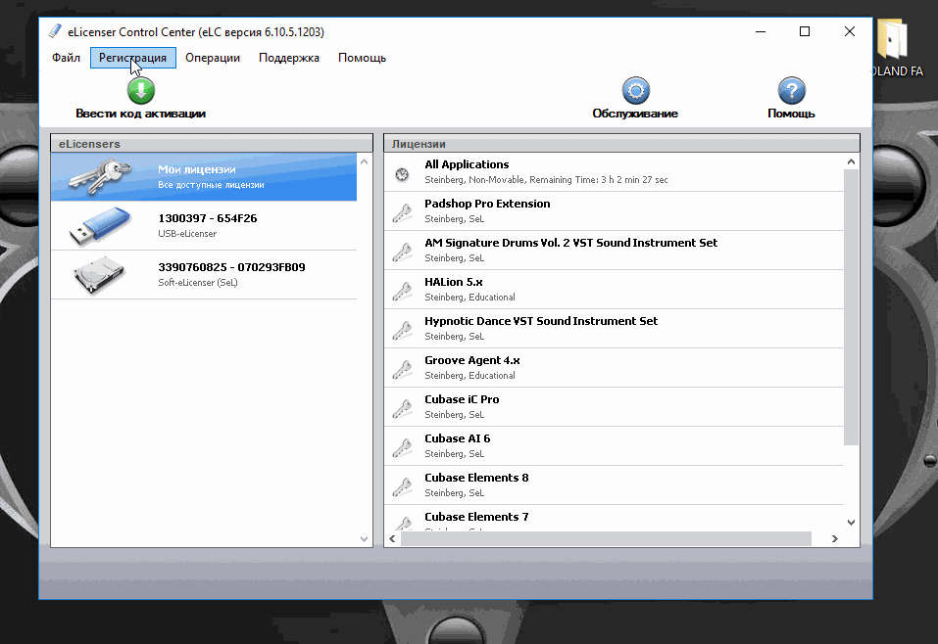Click the Мои лицензии label

pos(197,169)
